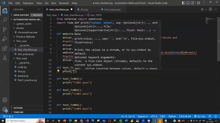
Task: Open Explorer Views and More Actions ellipsis
Action: 38,9
